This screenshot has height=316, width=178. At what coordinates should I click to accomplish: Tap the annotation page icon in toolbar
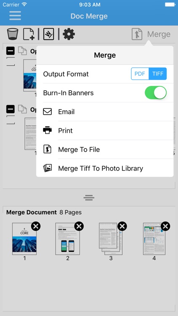click(x=49, y=34)
